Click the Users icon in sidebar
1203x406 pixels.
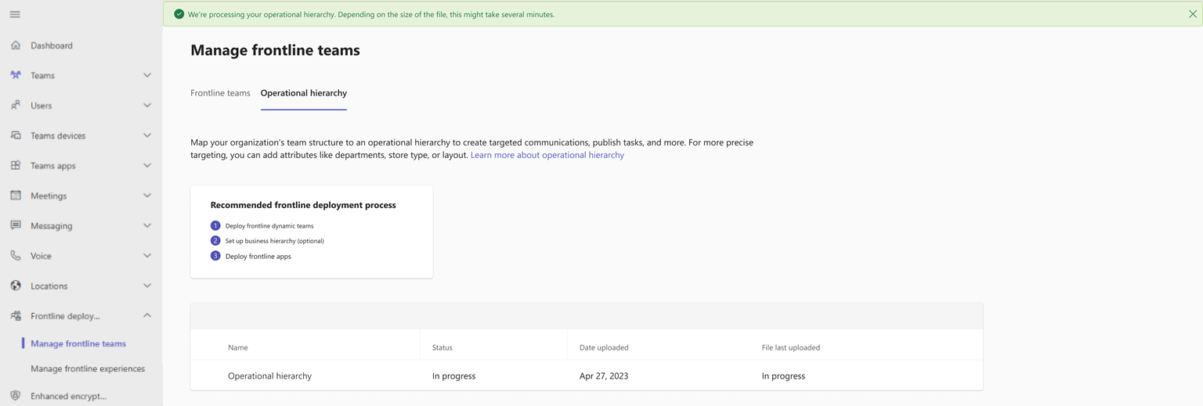(16, 105)
